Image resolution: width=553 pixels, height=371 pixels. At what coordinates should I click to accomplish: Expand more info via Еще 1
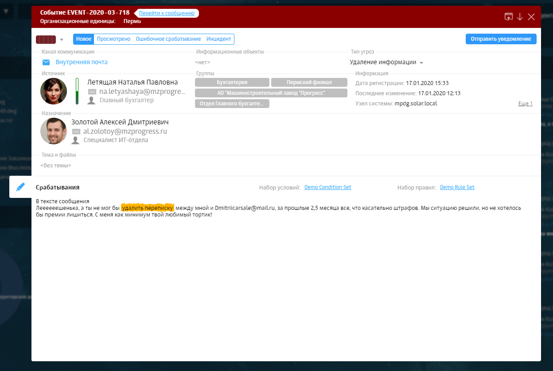525,104
